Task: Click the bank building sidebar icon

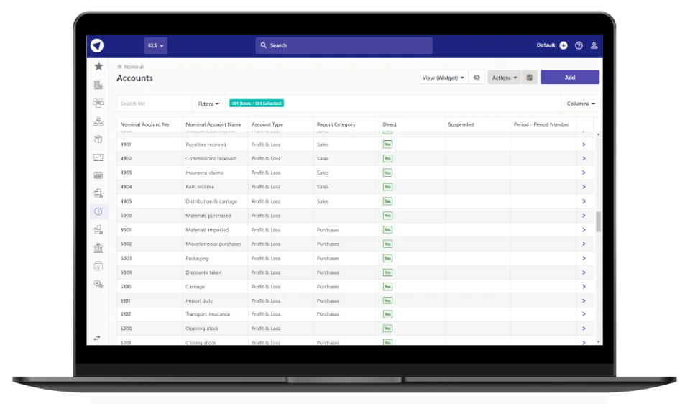Action: pyautogui.click(x=98, y=248)
